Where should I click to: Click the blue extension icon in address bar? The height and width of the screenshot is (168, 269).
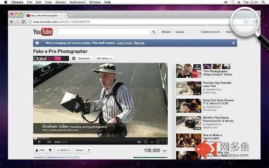tap(245, 22)
